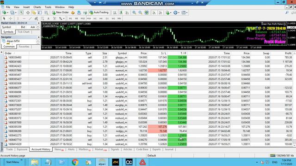Select order 1608414329 row
296x166 pixels.
[148, 144]
